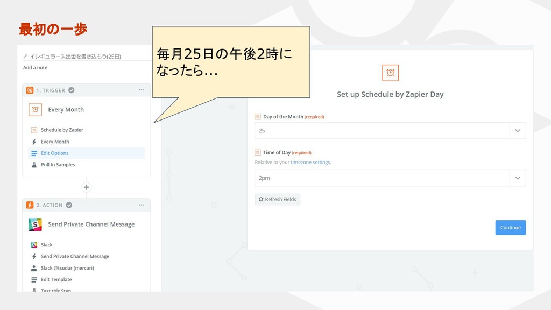The width and height of the screenshot is (551, 310).
Task: Click Add a note under the title
Action: click(35, 67)
